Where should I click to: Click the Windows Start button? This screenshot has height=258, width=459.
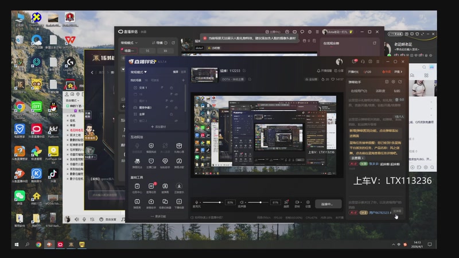(17, 245)
